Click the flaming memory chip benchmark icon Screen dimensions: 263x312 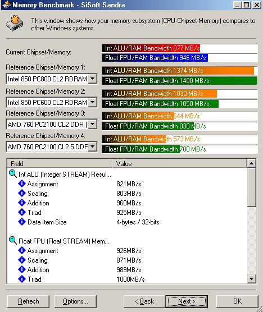[x=15, y=23]
